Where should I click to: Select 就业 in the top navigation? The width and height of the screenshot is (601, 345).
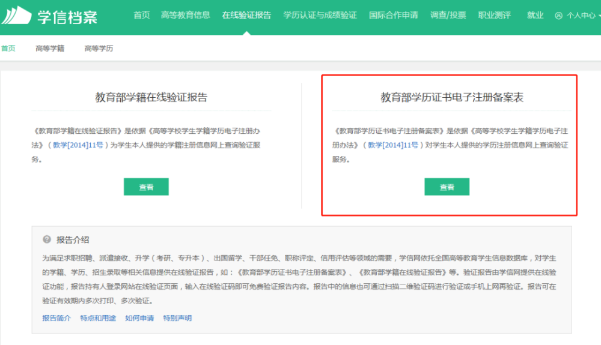535,15
